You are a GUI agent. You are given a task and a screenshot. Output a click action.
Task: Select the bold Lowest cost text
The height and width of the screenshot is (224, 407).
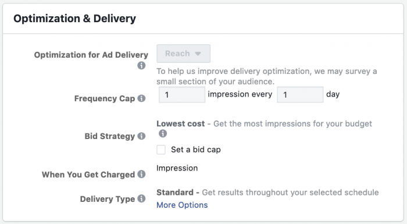coord(181,124)
